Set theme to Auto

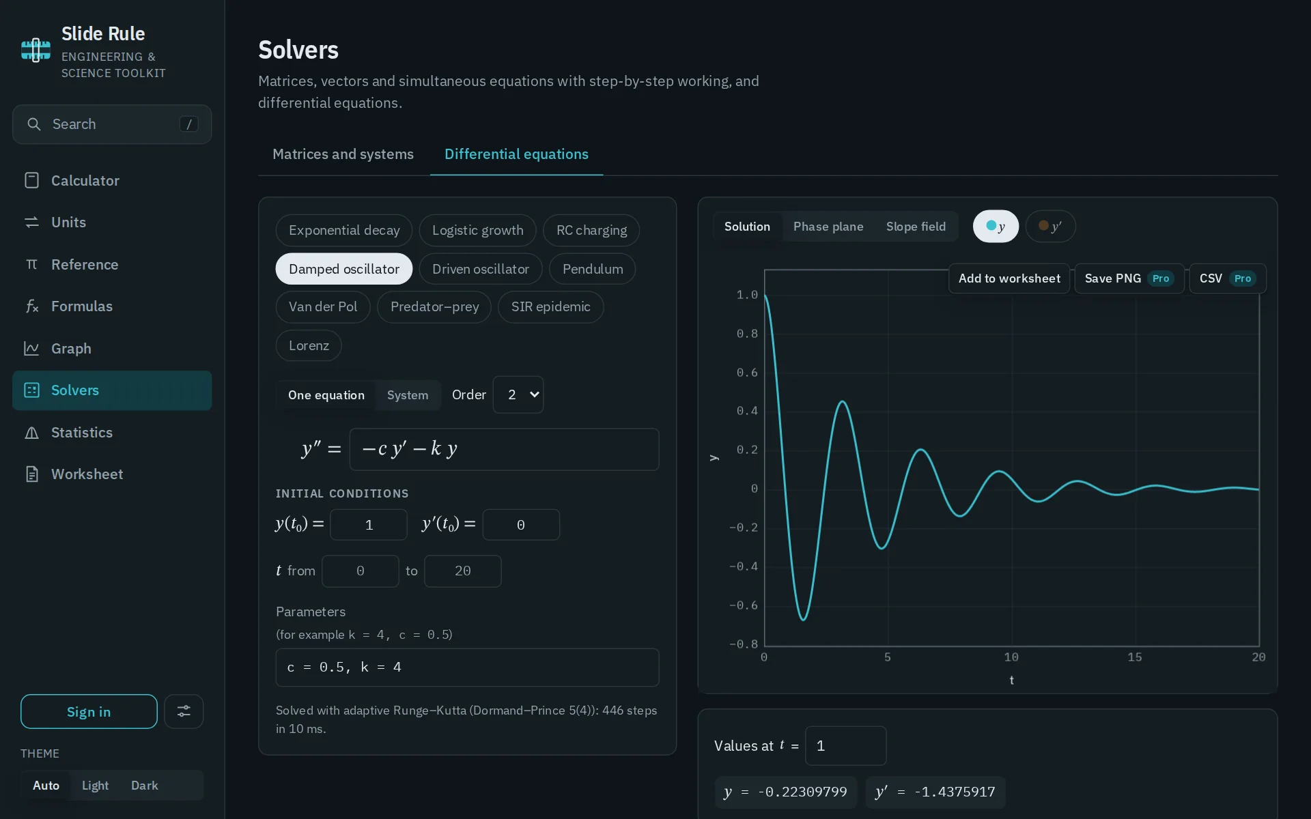tap(46, 786)
